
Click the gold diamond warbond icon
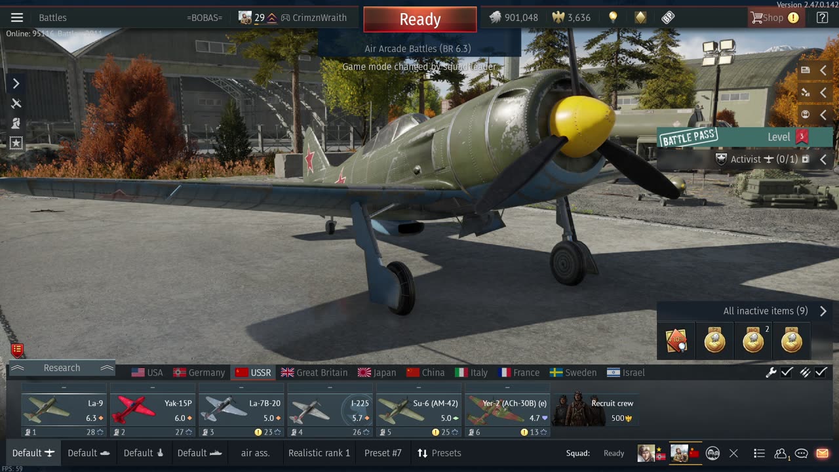pyautogui.click(x=640, y=18)
